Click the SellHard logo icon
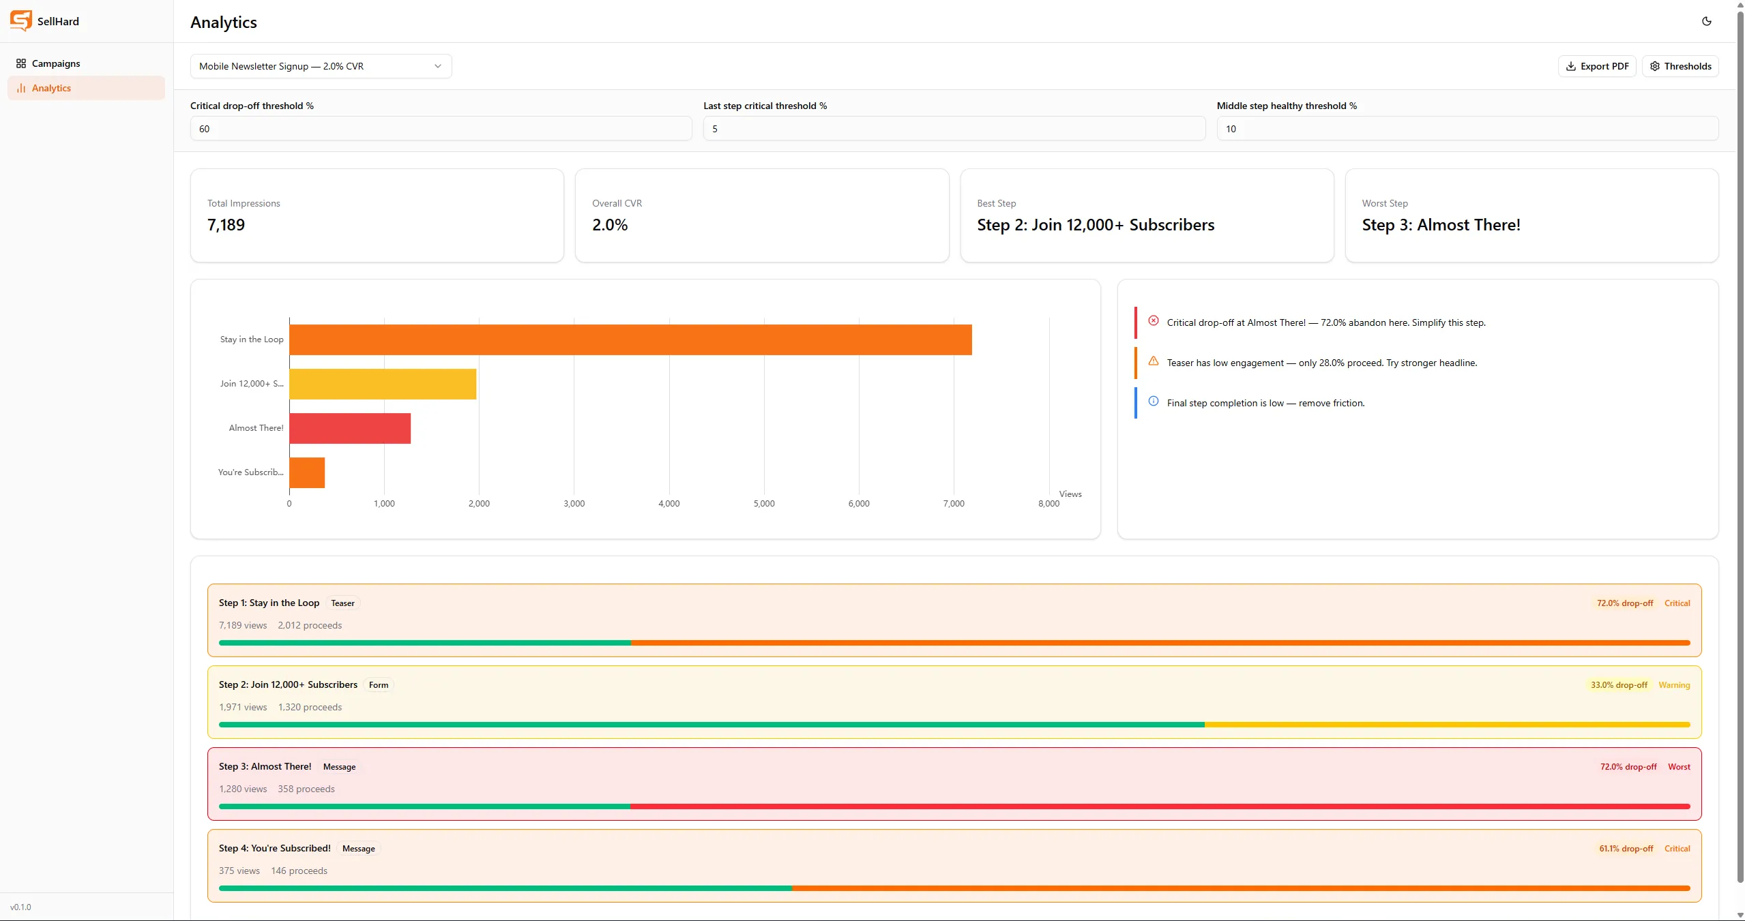This screenshot has height=921, width=1745. (x=21, y=21)
